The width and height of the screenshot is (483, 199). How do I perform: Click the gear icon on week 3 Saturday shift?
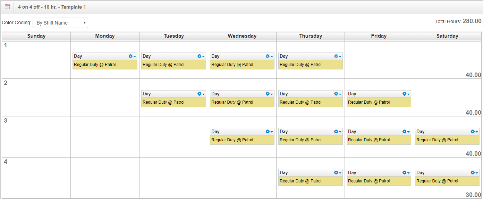[x=472, y=131]
